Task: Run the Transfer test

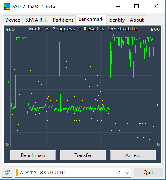Action: pos(83,155)
